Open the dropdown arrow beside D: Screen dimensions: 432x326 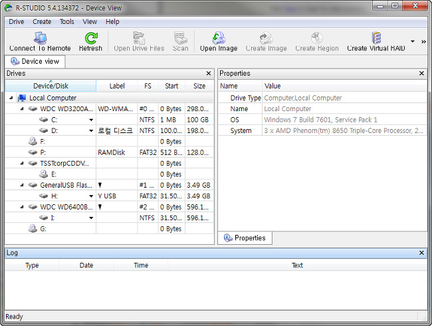click(x=91, y=130)
